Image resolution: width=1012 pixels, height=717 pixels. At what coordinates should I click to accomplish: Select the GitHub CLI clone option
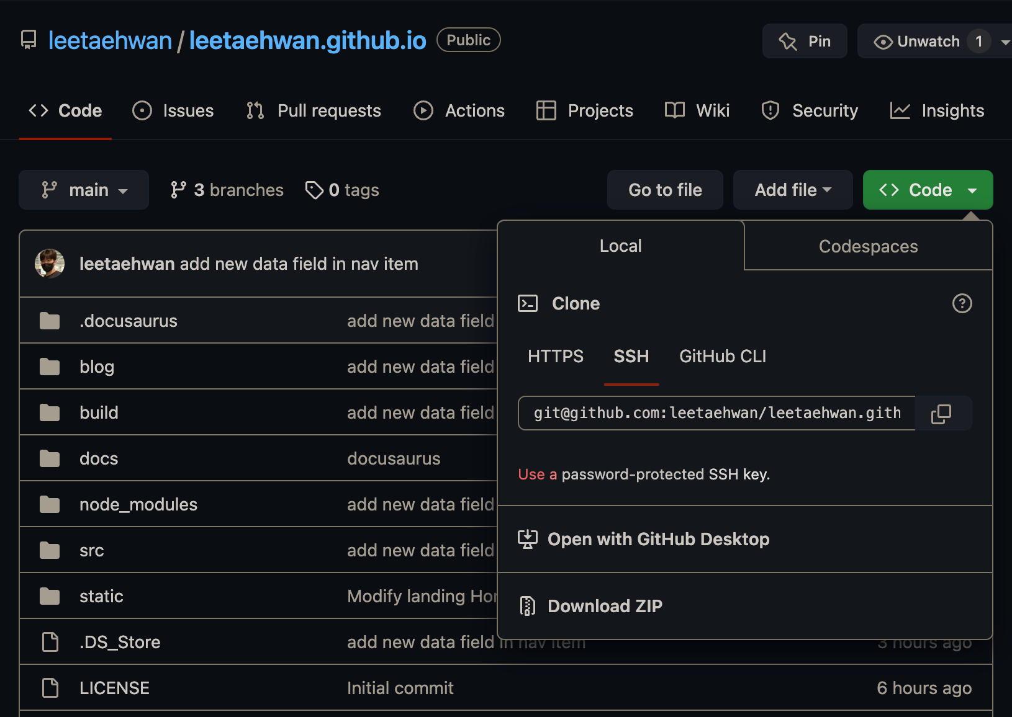[722, 356]
